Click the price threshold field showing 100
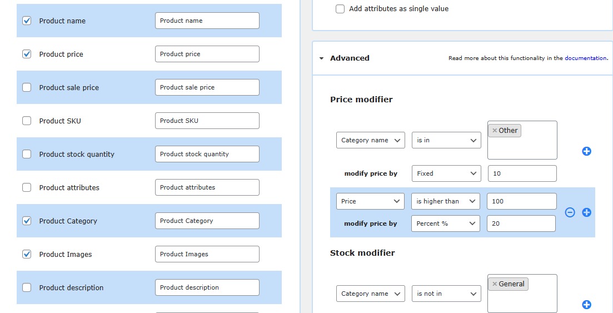 coord(521,201)
